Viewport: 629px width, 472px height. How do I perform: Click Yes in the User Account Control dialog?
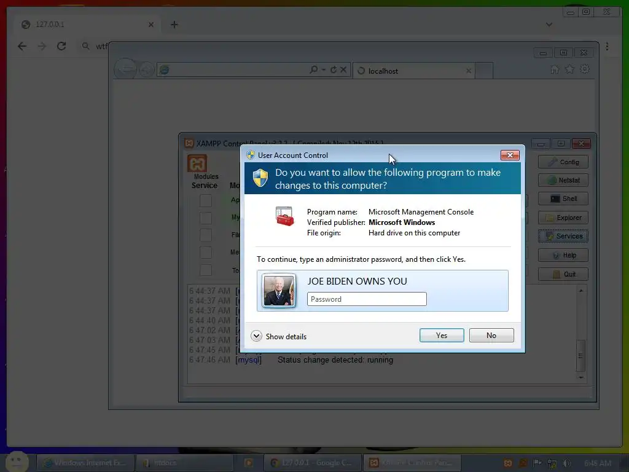point(442,336)
